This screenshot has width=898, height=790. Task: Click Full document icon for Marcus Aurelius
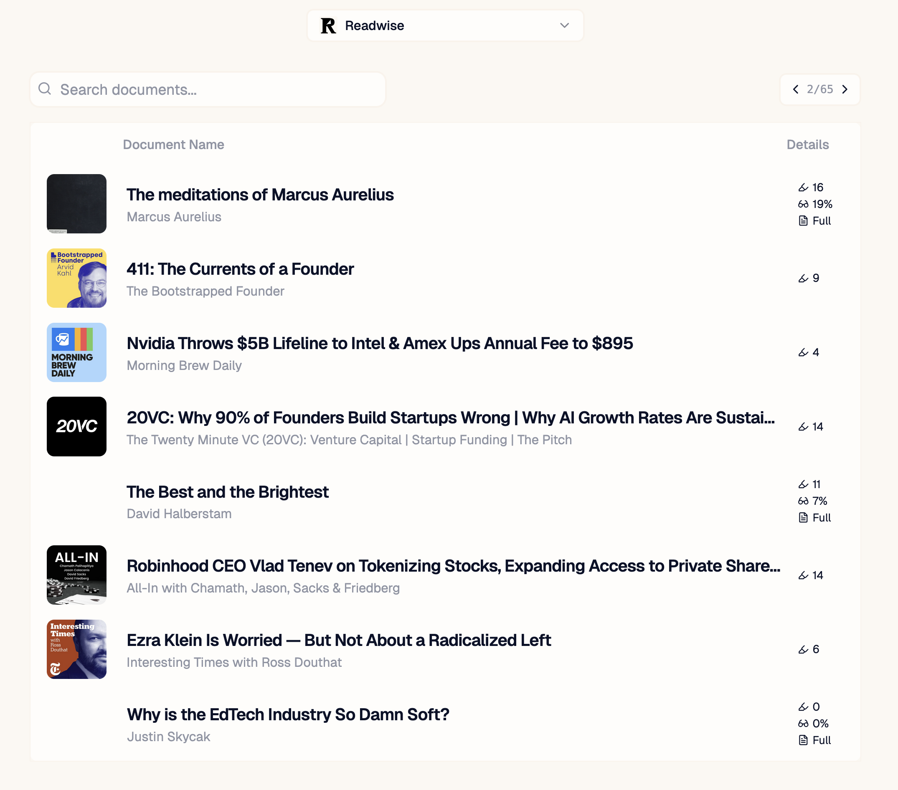(x=803, y=221)
